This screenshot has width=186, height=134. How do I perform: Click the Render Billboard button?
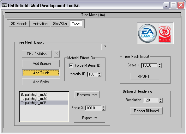coord(146,111)
